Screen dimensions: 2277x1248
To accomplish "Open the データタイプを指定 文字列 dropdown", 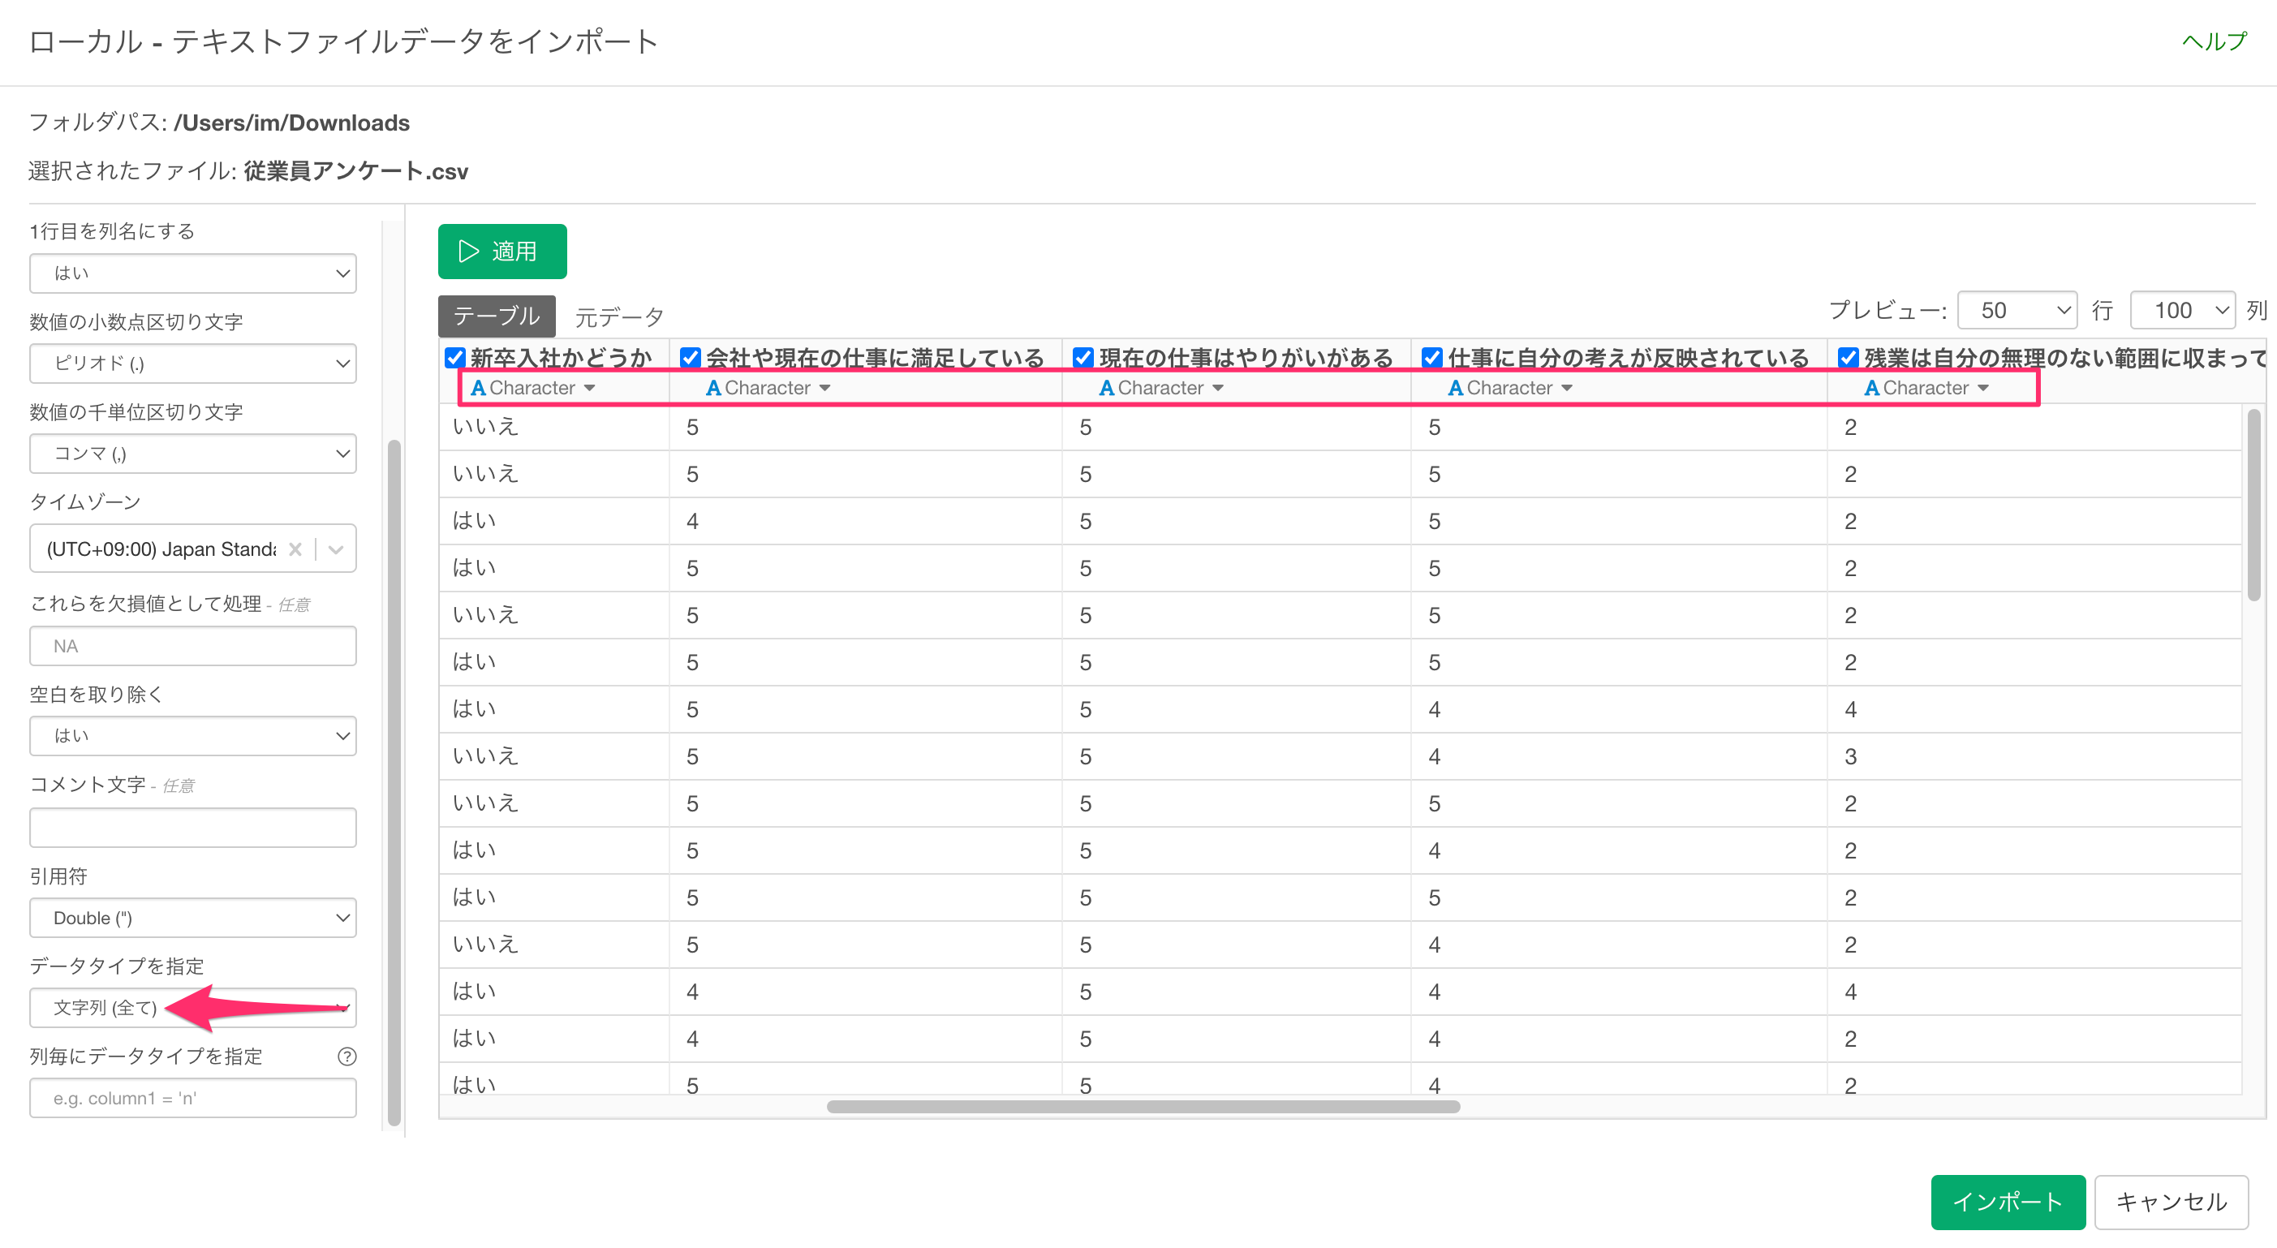I will coord(192,1008).
